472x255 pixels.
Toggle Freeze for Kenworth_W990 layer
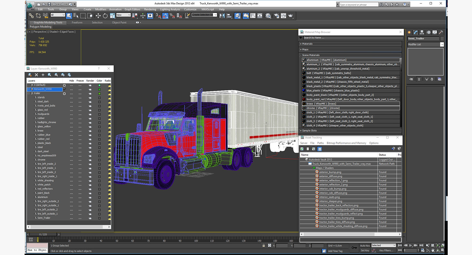pos(80,89)
